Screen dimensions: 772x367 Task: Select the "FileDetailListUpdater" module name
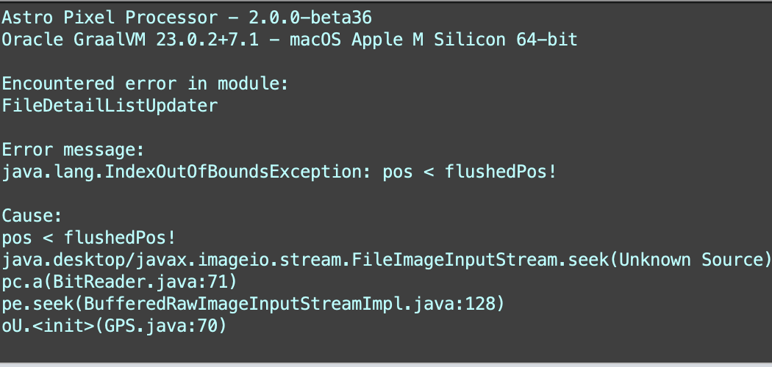click(110, 106)
